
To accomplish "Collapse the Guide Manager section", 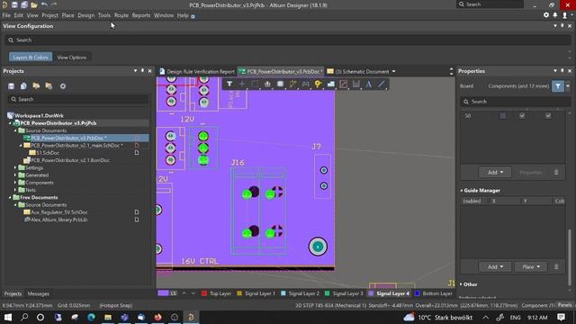I will point(462,190).
